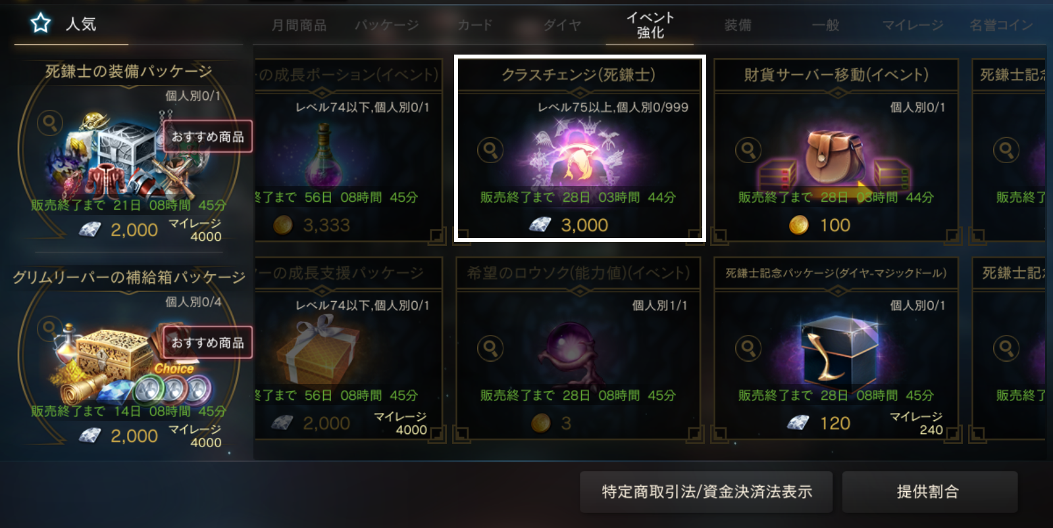Switch to the 月間商品 tab
The height and width of the screenshot is (528, 1053).
(x=299, y=25)
